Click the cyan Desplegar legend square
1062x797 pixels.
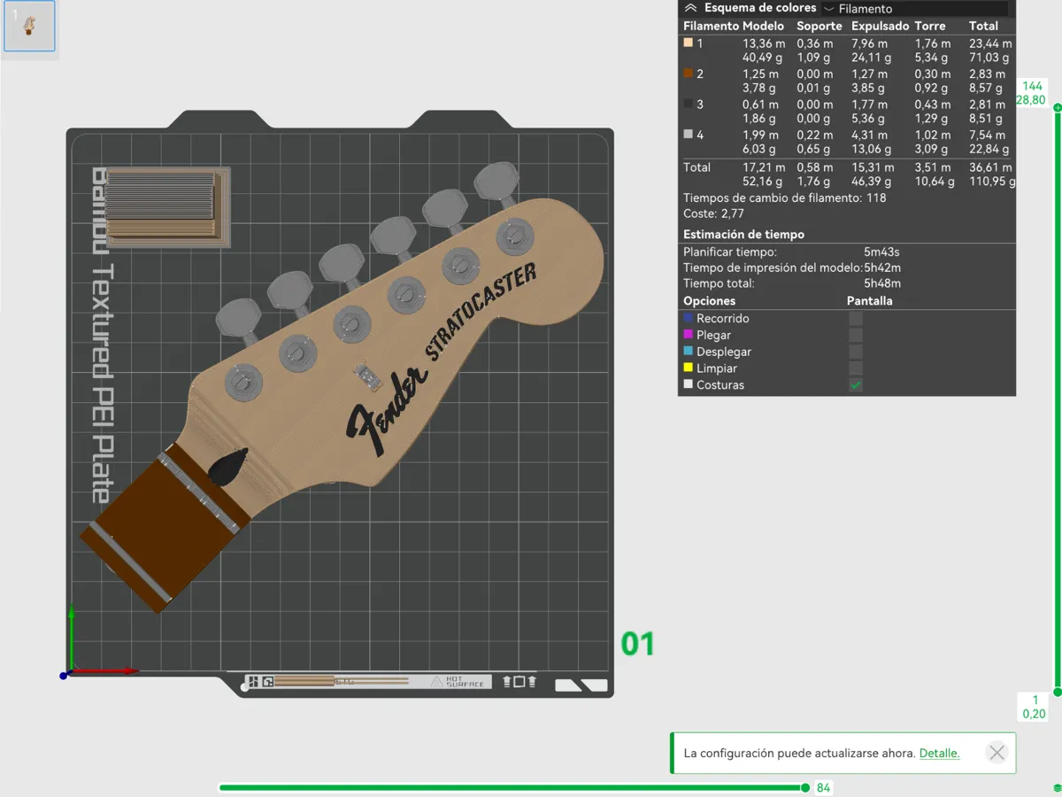point(689,352)
